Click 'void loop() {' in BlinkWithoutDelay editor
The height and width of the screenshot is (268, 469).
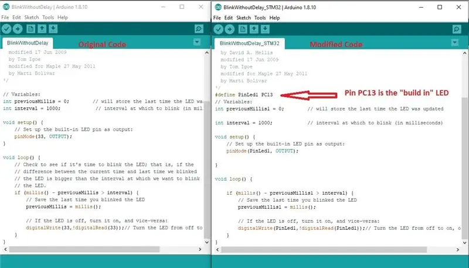(x=22, y=158)
